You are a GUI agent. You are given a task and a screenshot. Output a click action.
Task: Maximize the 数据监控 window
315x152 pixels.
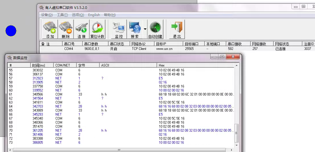pos(222,57)
